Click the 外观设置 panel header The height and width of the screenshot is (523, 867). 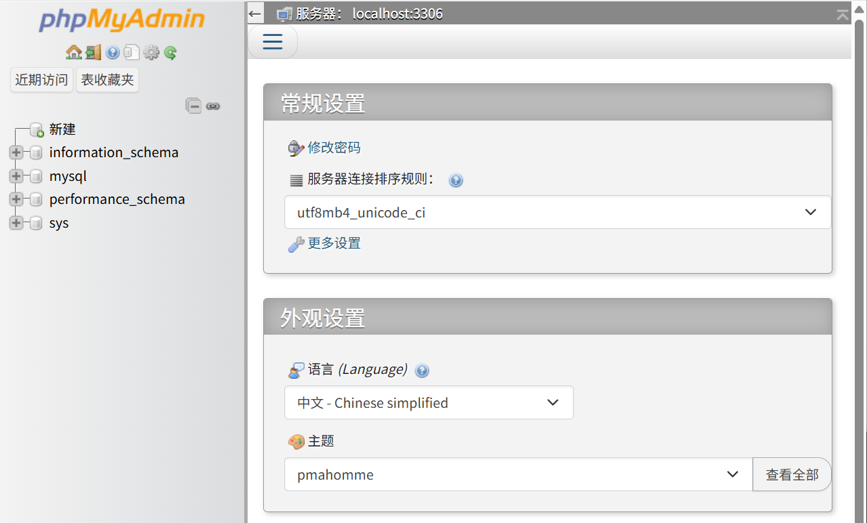pos(547,317)
